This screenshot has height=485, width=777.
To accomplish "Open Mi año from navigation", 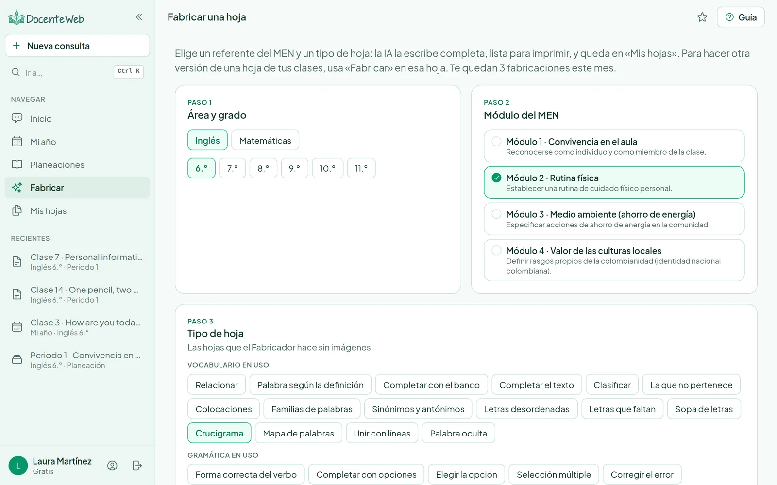I will click(77, 142).
